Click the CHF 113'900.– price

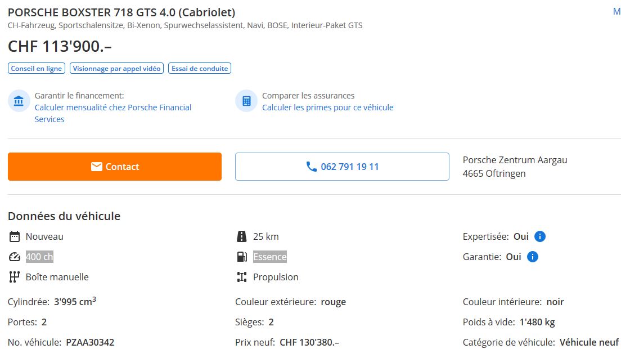[60, 46]
